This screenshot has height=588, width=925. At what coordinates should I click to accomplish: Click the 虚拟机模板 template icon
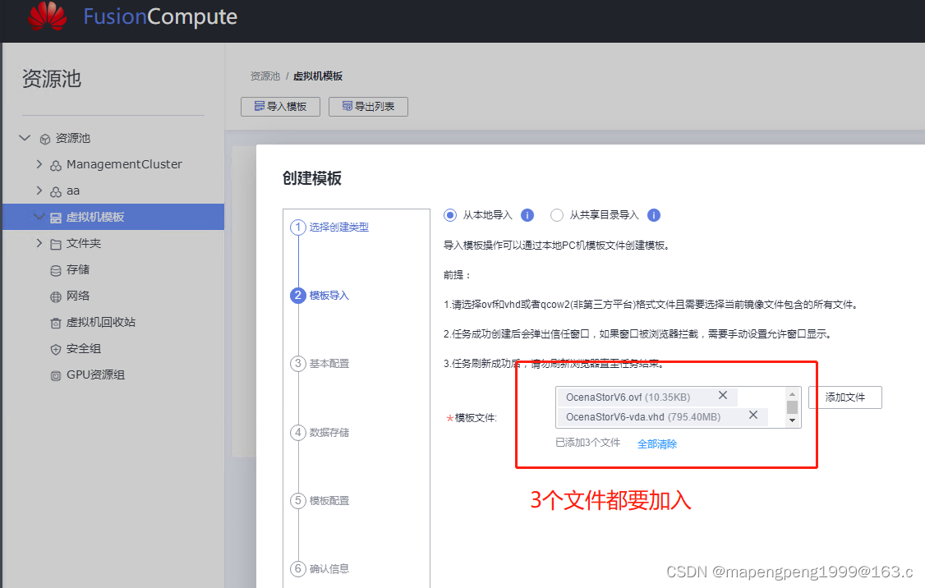click(x=56, y=218)
